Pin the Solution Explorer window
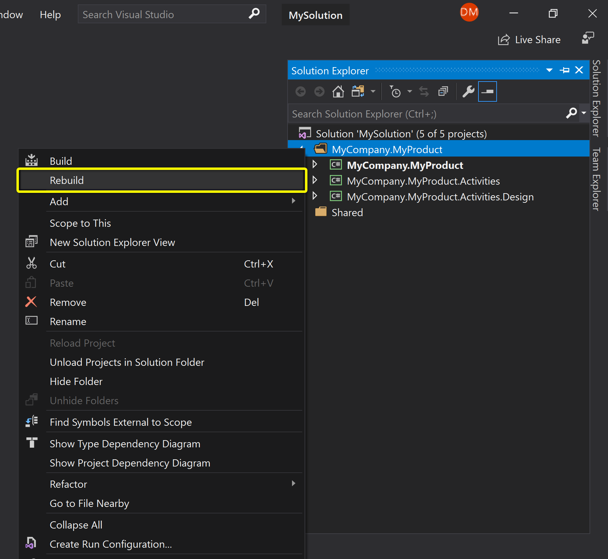Viewport: 608px width, 559px height. pyautogui.click(x=564, y=70)
